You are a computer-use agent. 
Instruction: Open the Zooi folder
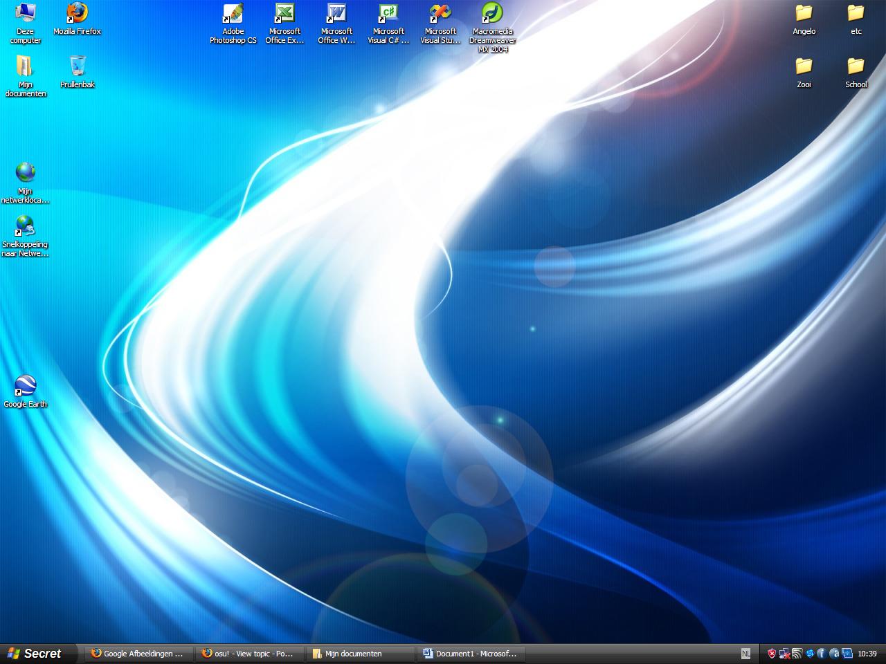point(804,72)
